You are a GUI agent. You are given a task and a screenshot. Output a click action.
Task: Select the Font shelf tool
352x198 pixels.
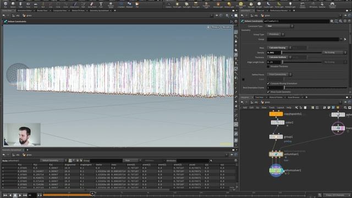tap(101, 4)
